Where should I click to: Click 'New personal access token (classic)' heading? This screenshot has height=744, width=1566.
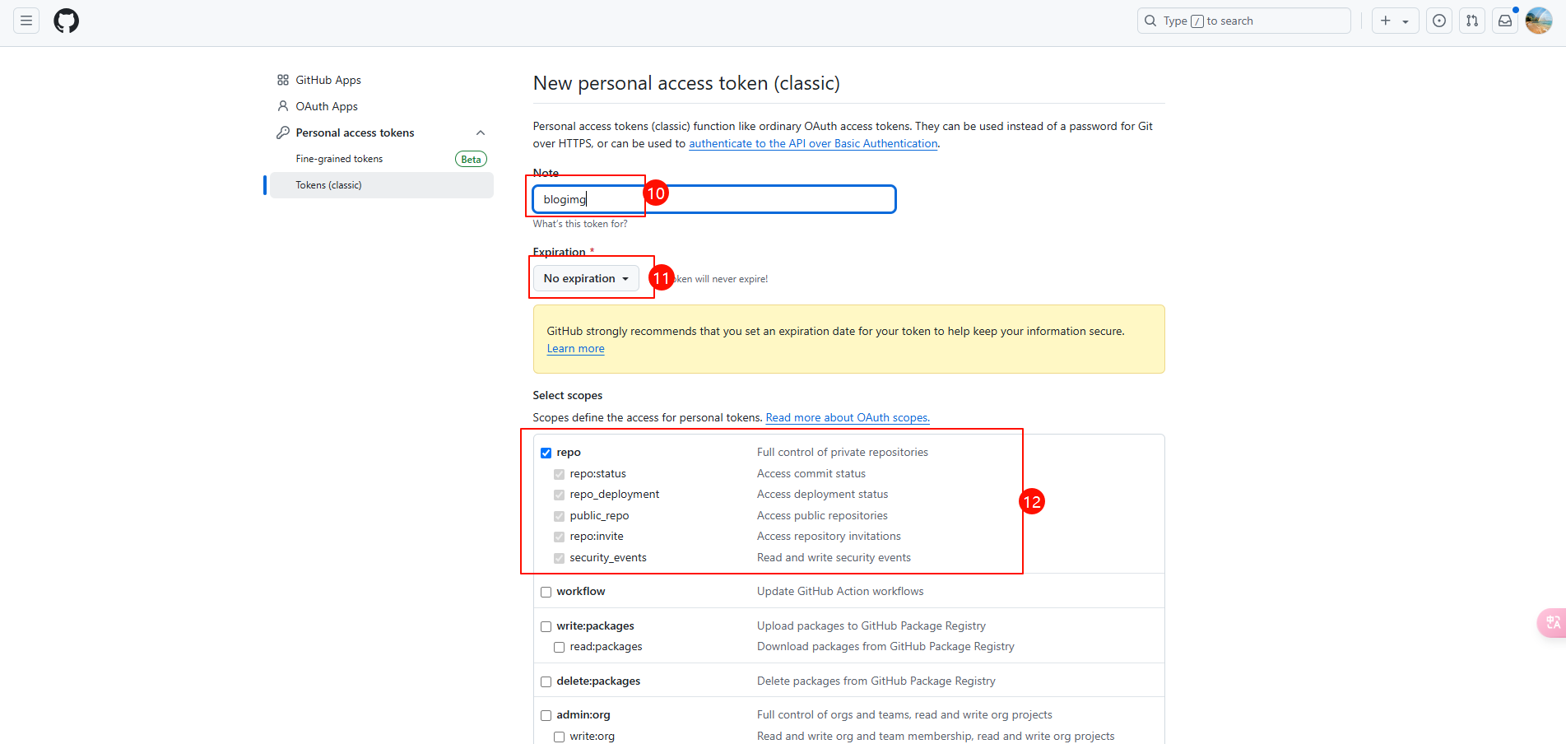coord(686,83)
